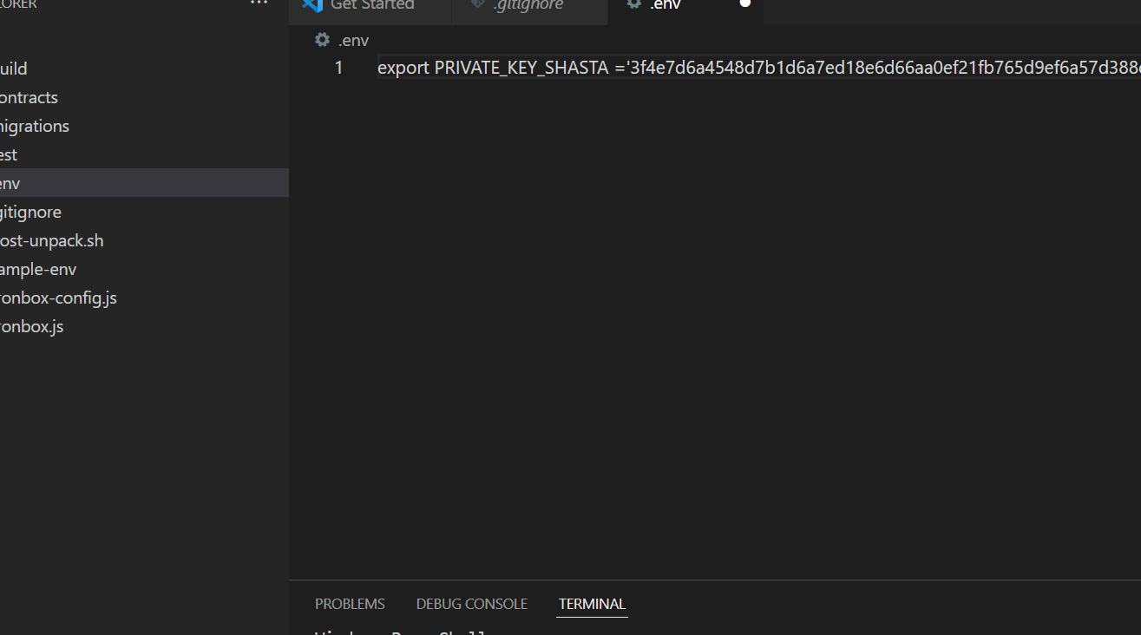Image resolution: width=1141 pixels, height=635 pixels.
Task: Click the gear icon in the .env breadcrumb
Action: point(322,40)
